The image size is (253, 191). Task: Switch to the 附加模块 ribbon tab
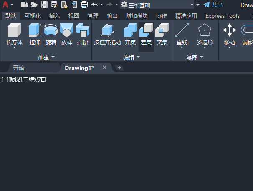137,16
